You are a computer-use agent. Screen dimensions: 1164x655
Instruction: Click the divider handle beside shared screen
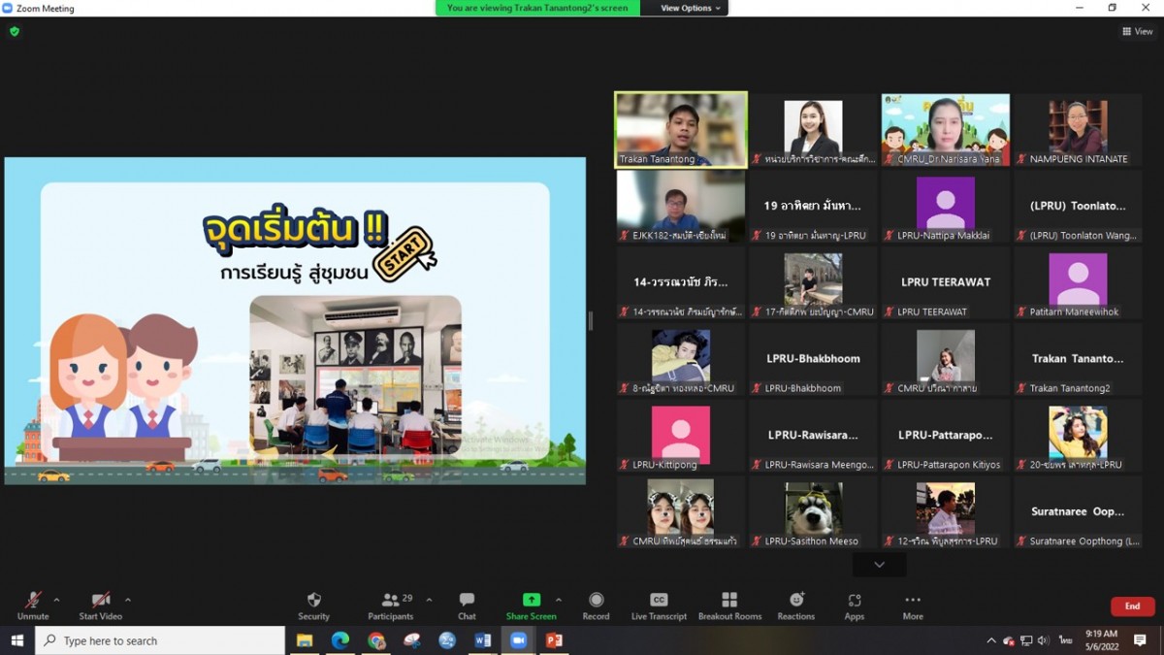(x=590, y=320)
